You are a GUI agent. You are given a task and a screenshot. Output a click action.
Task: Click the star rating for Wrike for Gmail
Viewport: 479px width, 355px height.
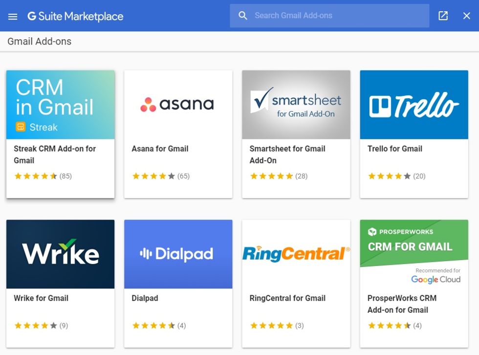(x=36, y=326)
